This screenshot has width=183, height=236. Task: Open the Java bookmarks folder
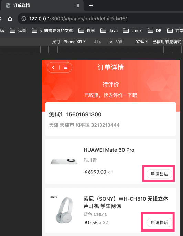point(109,31)
